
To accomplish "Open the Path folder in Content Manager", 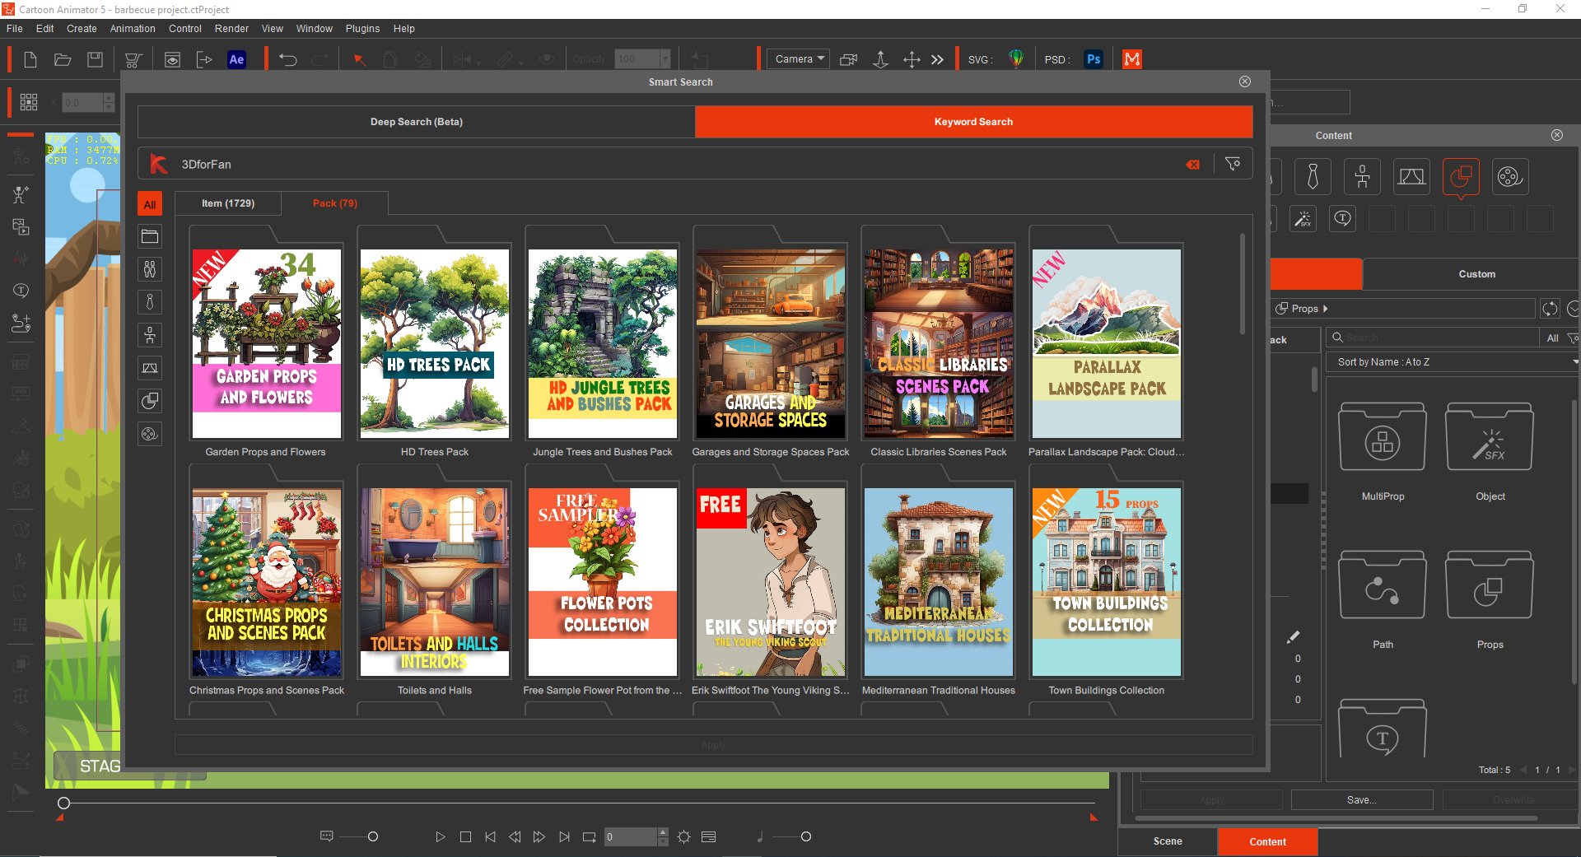I will 1383,585.
